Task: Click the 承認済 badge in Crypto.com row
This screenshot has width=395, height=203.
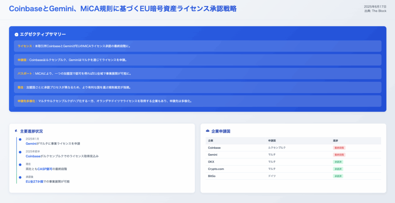Action: [338, 169]
